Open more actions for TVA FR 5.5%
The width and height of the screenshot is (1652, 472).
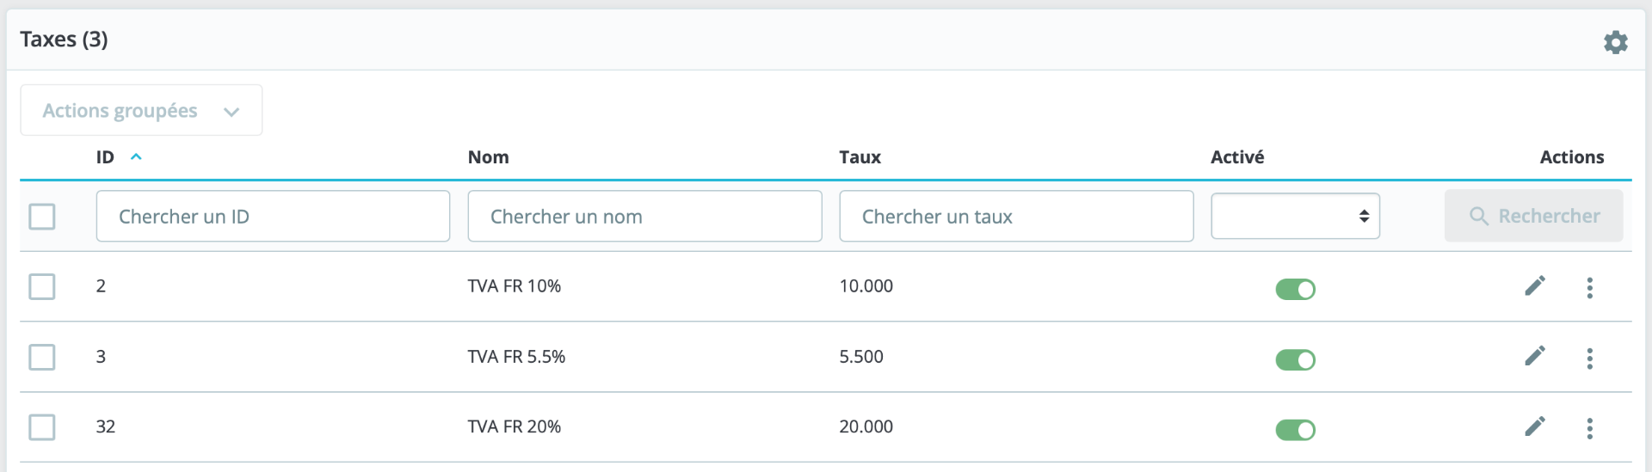(1589, 358)
